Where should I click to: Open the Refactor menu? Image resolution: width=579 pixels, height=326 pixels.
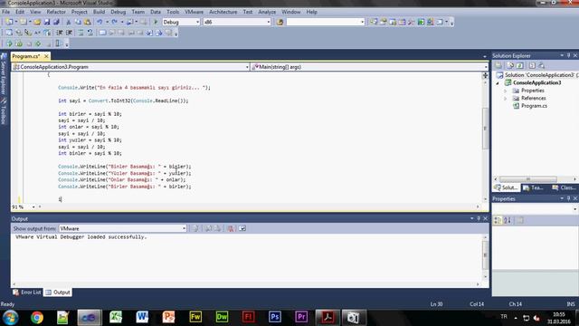pos(56,12)
